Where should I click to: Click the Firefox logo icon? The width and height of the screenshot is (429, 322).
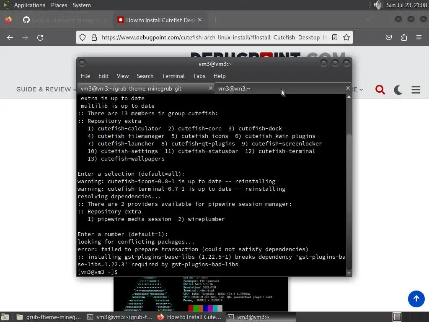click(x=8, y=20)
